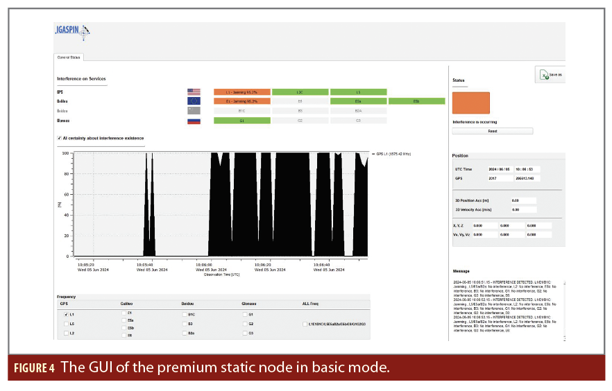
Task: Select the orange Galileo E1 Jamming indicator
Action: point(241,101)
